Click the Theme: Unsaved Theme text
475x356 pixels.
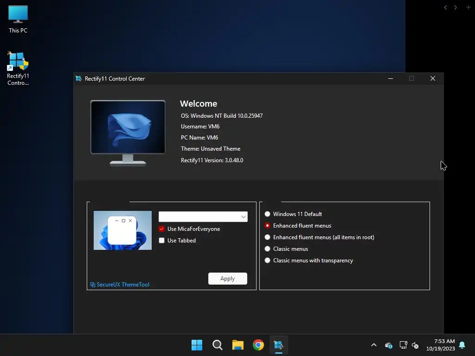(211, 149)
